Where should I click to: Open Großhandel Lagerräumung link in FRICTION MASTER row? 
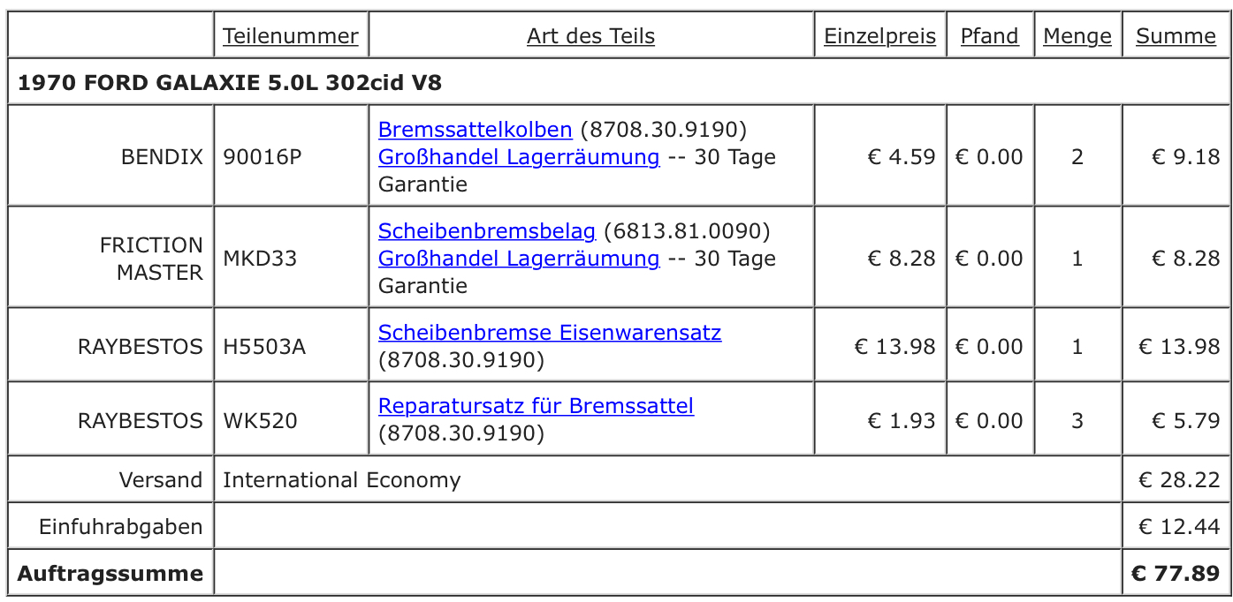click(x=519, y=259)
